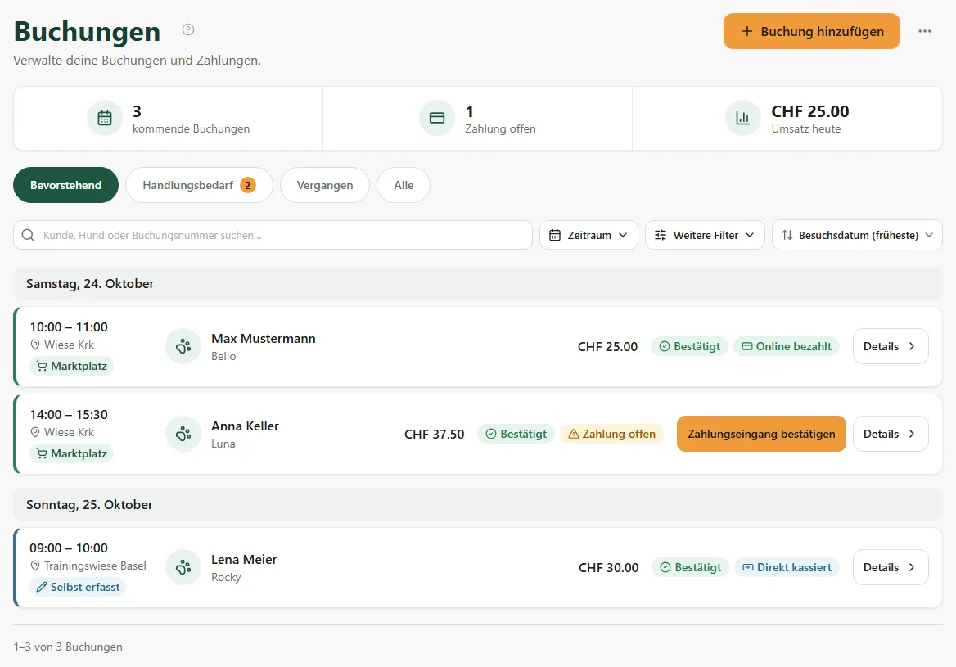Click the paw icon for Anna Keller
This screenshot has height=667, width=956.
pos(183,434)
